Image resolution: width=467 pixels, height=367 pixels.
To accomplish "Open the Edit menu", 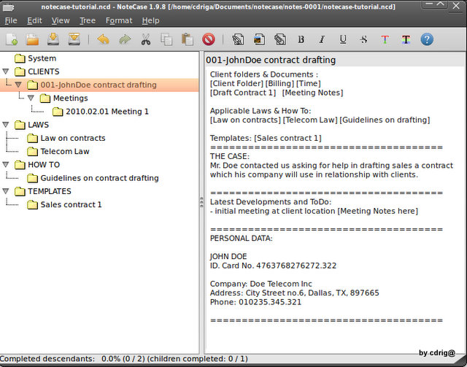I will [34, 20].
